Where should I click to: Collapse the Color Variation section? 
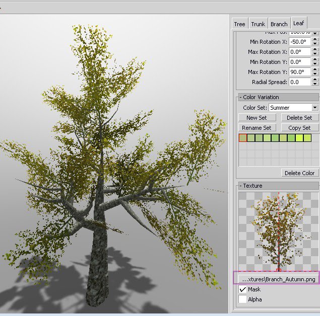[278, 97]
